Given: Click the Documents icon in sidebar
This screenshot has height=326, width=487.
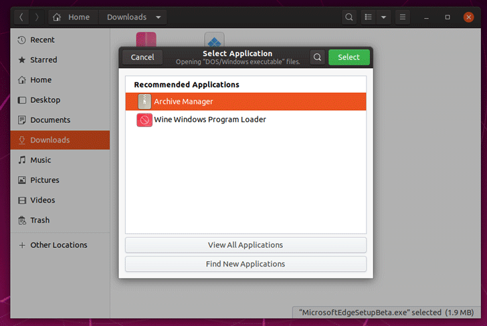Looking at the screenshot, I should point(21,120).
